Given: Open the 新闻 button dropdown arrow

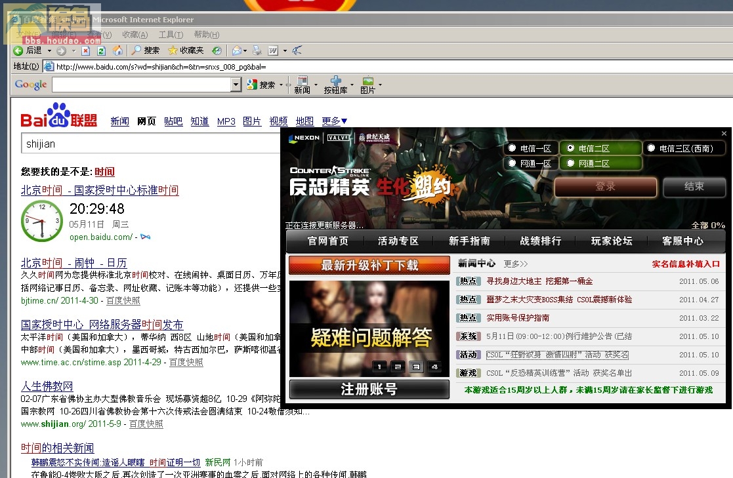Looking at the screenshot, I should (316, 85).
